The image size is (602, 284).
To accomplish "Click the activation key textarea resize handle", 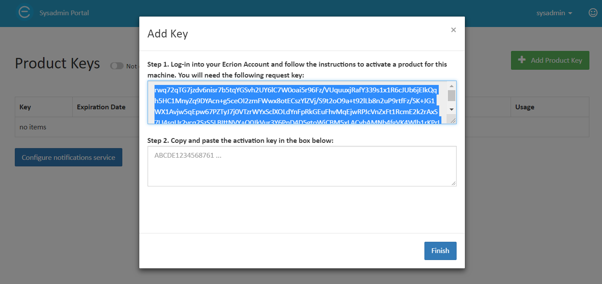I will point(453,183).
